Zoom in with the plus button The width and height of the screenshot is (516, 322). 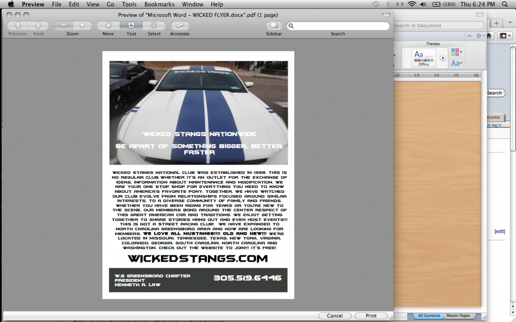[82, 26]
